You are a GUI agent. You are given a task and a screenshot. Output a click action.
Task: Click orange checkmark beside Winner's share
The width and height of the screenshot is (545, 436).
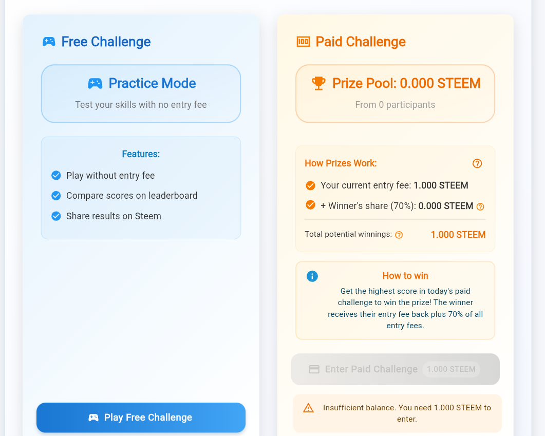click(310, 205)
